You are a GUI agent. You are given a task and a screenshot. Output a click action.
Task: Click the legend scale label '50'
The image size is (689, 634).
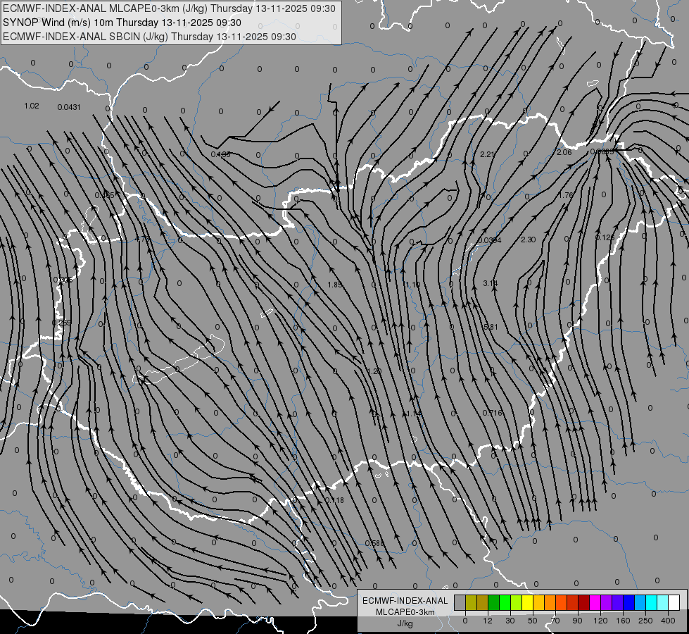[533, 621]
